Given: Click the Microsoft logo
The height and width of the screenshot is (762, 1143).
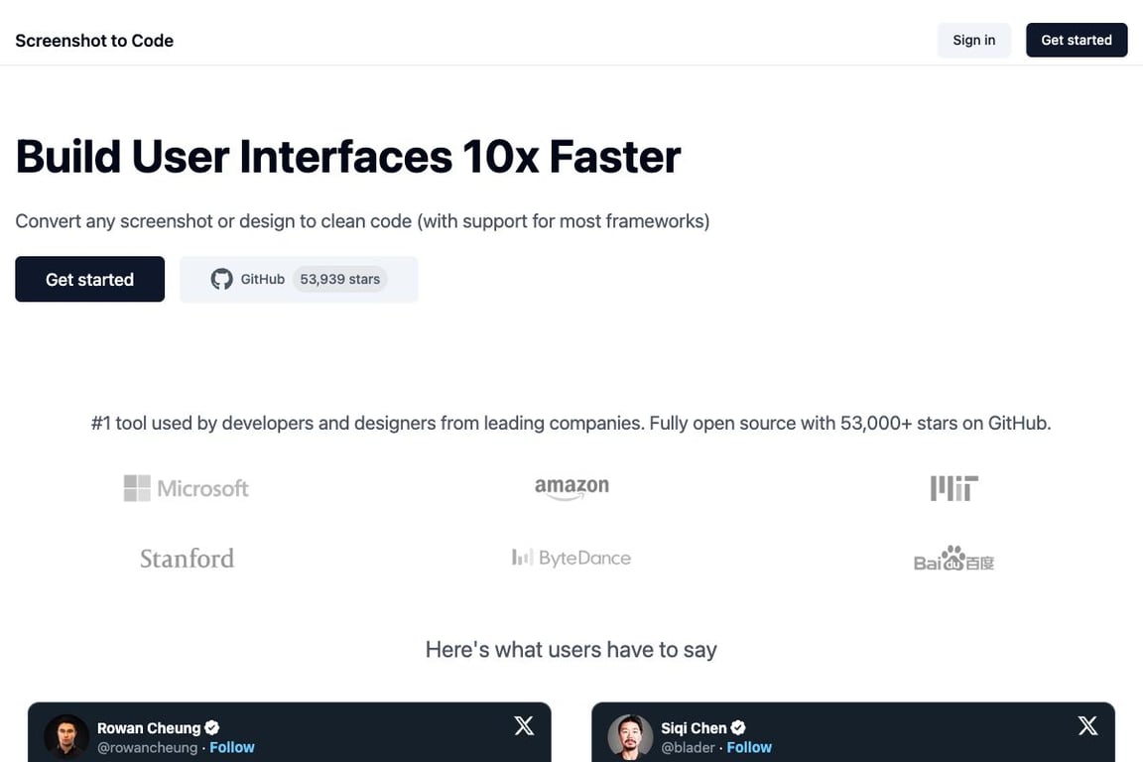Looking at the screenshot, I should [187, 488].
